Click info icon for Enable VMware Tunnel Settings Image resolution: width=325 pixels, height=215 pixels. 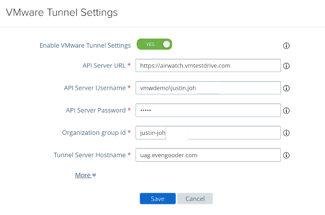tap(286, 46)
